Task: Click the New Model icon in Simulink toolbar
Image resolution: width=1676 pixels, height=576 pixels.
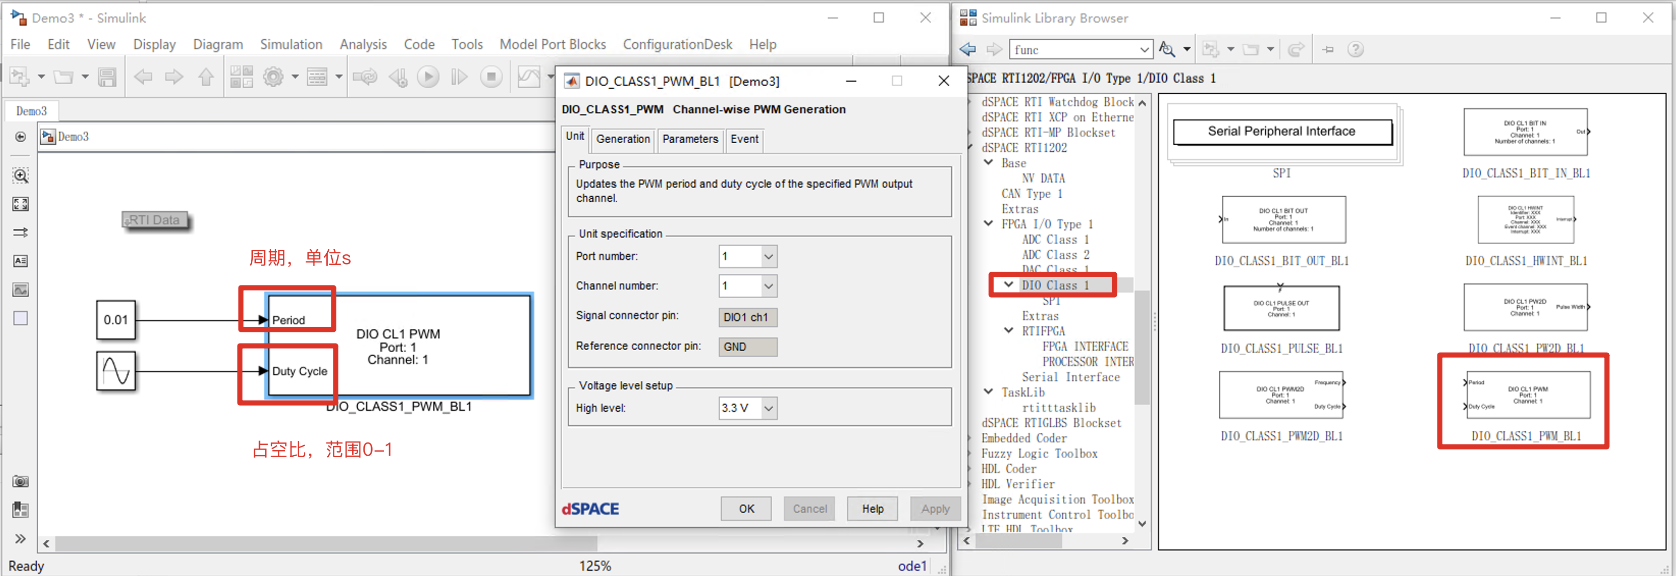Action: coord(19,77)
